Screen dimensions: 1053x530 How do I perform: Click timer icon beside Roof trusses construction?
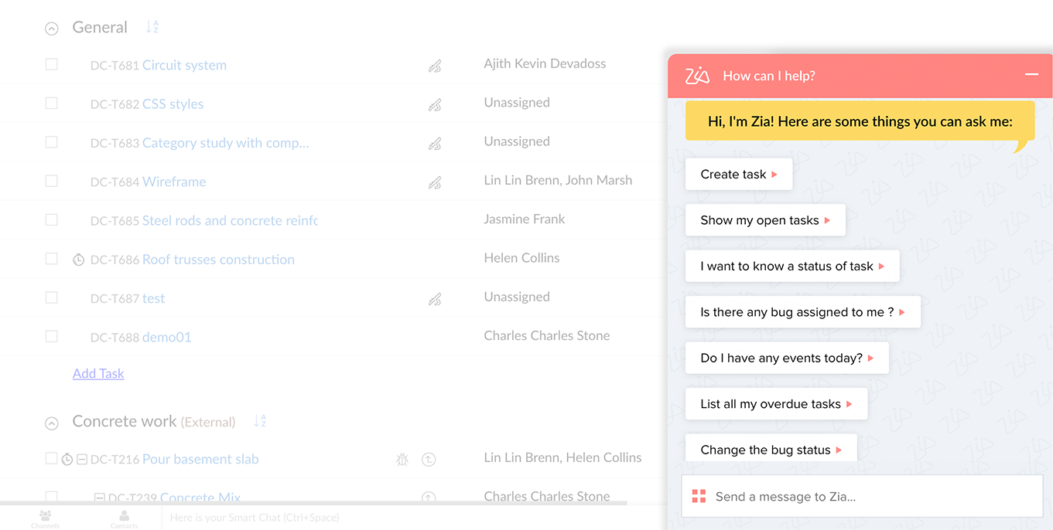tap(78, 260)
